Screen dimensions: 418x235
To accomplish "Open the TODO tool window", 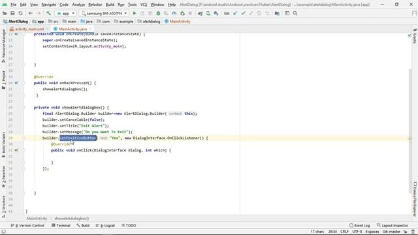I will pyautogui.click(x=129, y=225).
